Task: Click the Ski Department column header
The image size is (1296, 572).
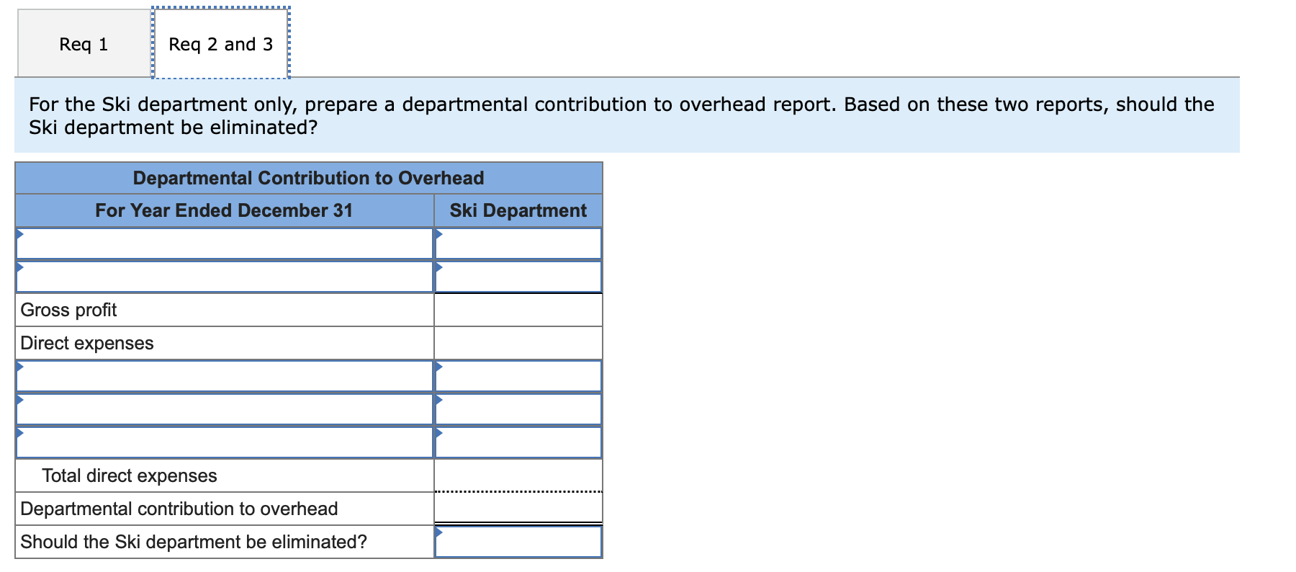Action: [x=518, y=210]
